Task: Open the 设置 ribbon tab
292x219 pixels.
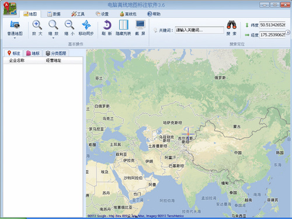Action: click(102, 14)
